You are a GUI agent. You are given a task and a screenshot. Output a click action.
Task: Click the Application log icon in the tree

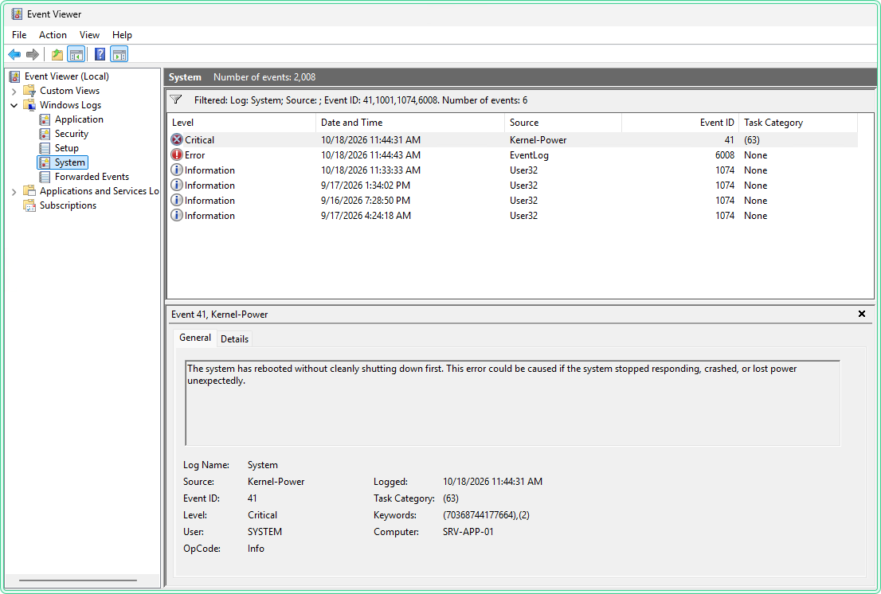point(45,119)
